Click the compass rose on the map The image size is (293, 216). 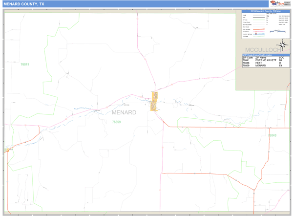coord(283,45)
